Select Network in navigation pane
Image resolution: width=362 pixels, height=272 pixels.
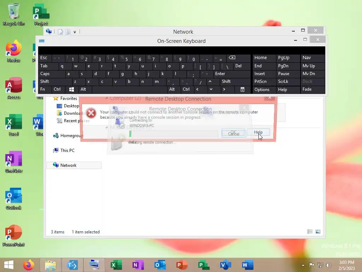[x=74, y=165]
